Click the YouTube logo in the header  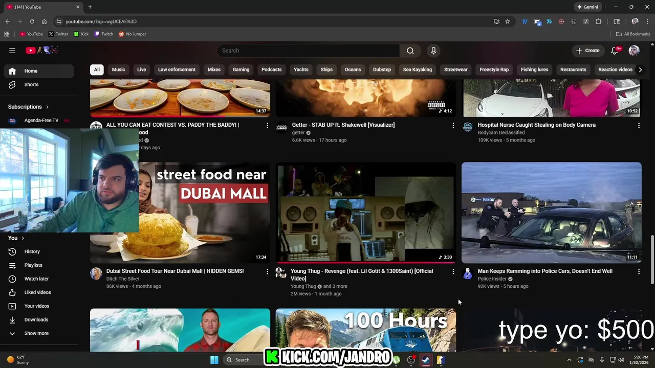(42, 50)
